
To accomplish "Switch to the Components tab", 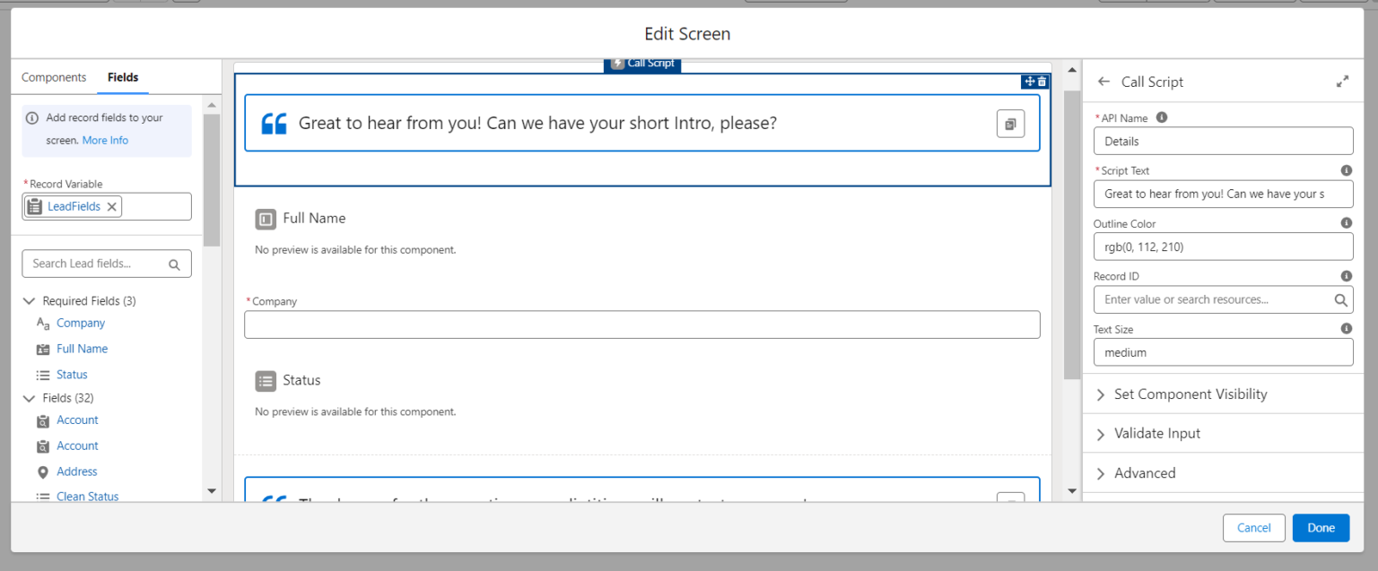I will pyautogui.click(x=53, y=77).
